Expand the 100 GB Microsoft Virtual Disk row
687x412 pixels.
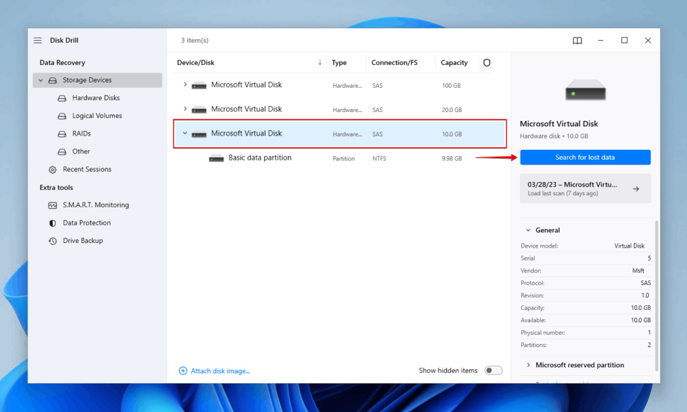tap(185, 85)
